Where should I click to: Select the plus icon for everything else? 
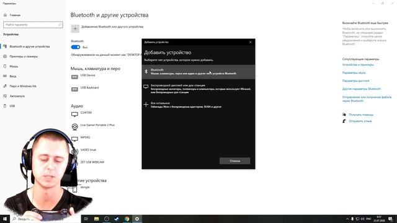tap(146, 105)
